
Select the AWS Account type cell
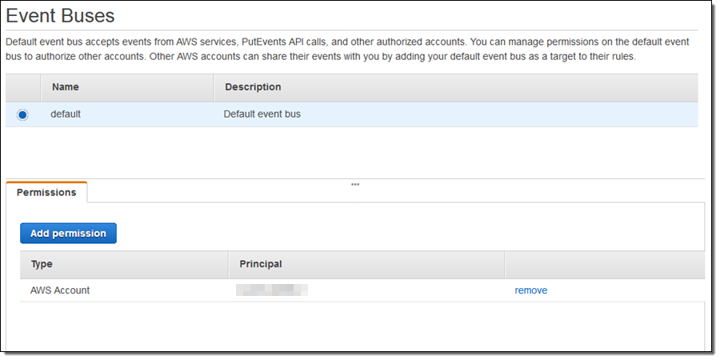pyautogui.click(x=60, y=290)
